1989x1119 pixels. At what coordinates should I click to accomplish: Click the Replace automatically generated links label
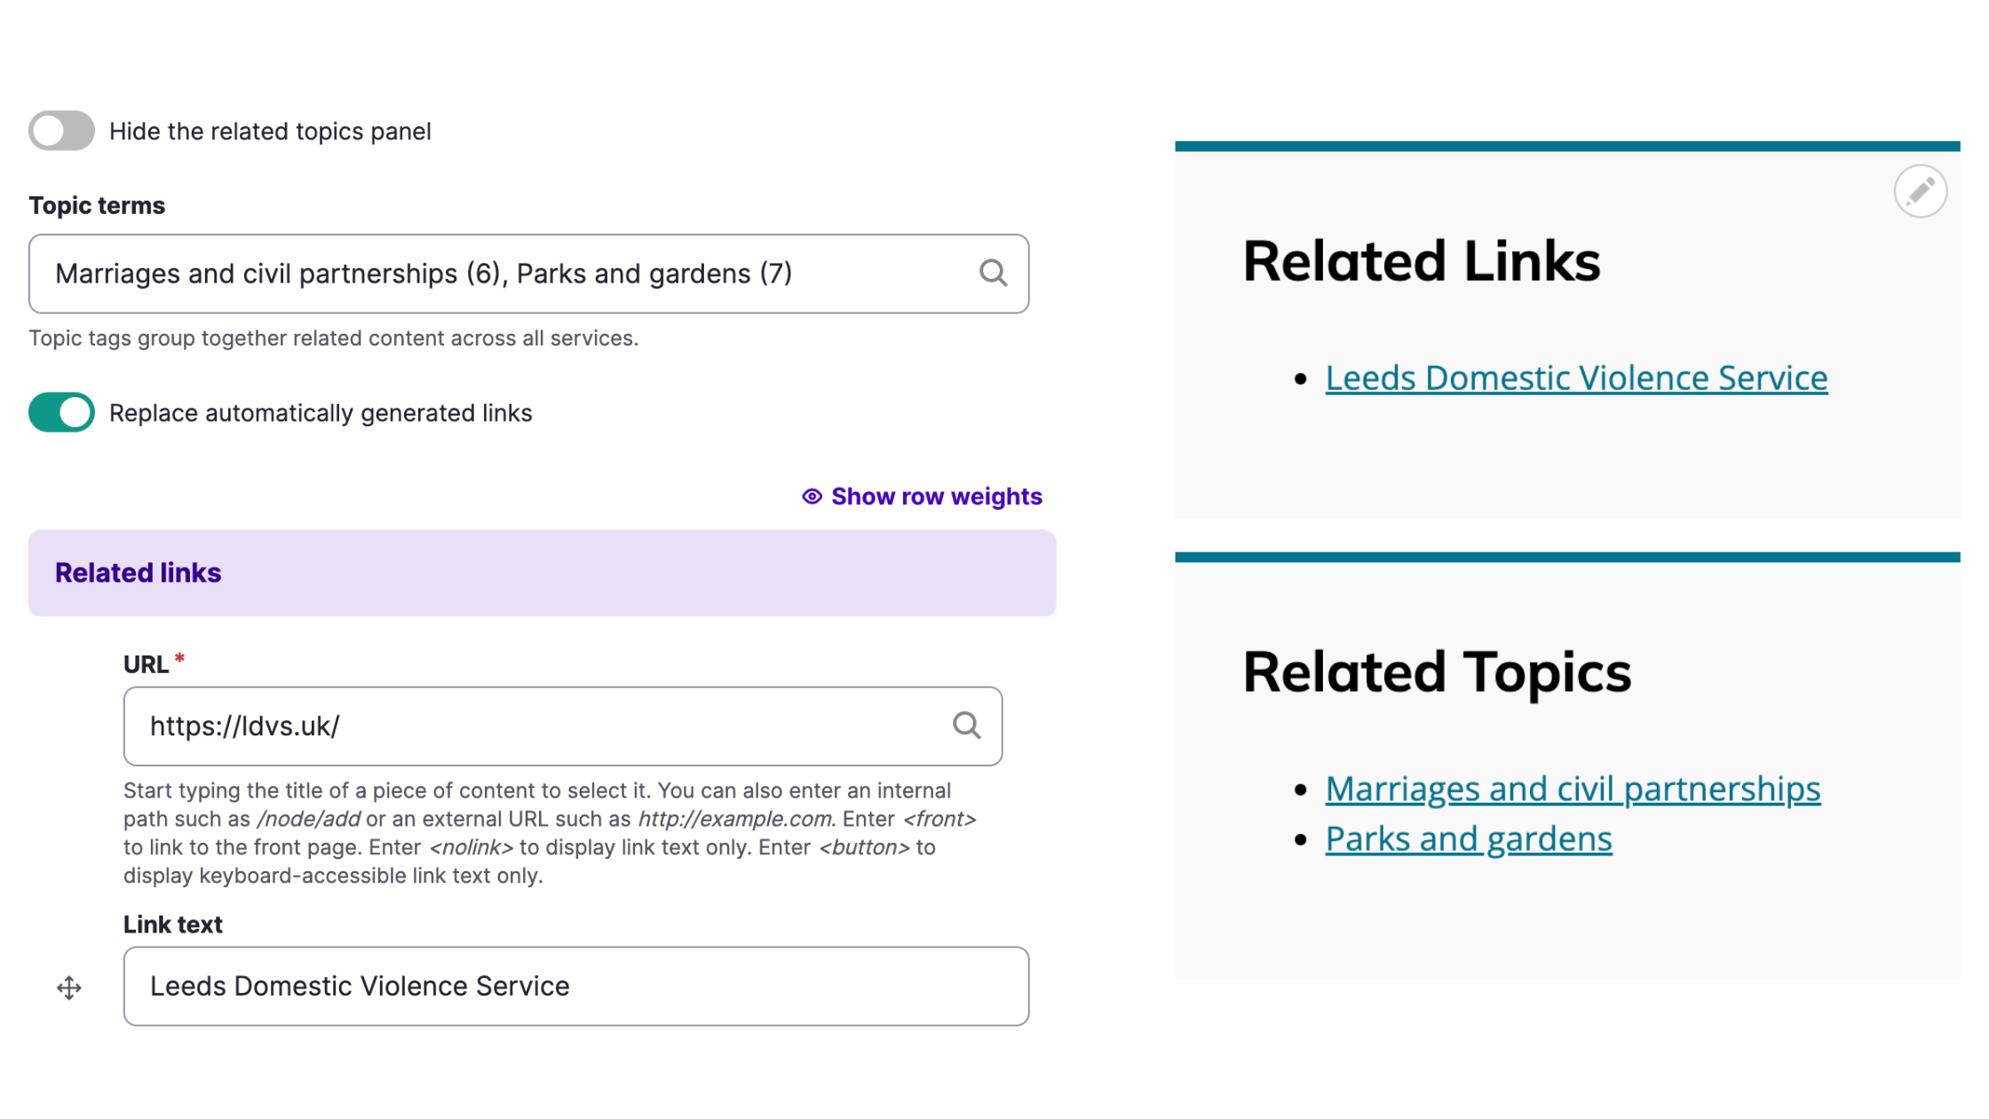pos(321,413)
